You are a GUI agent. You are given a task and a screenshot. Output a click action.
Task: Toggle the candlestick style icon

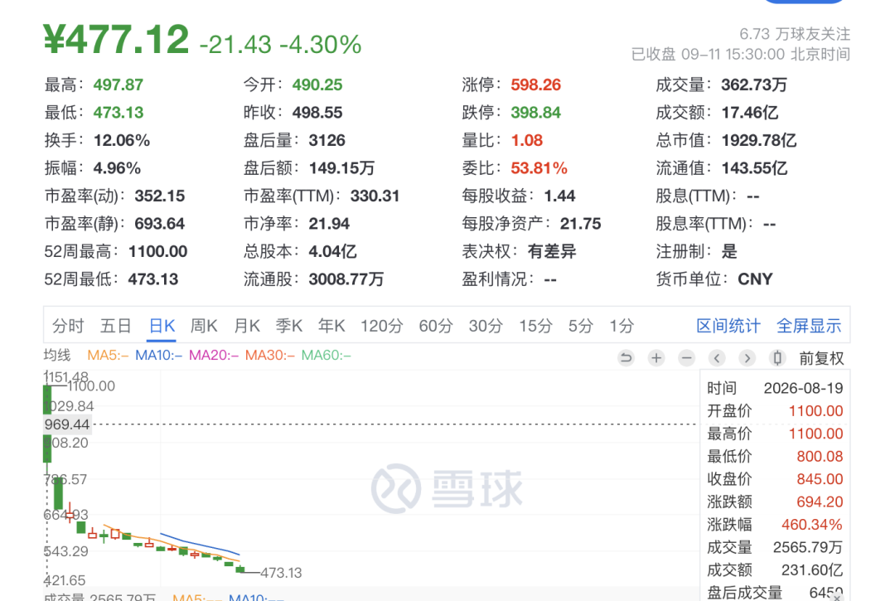777,358
